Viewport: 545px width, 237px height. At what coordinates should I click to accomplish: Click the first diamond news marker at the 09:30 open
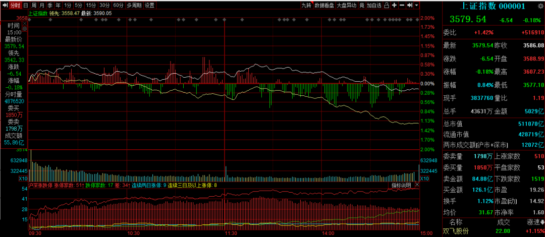30,20
